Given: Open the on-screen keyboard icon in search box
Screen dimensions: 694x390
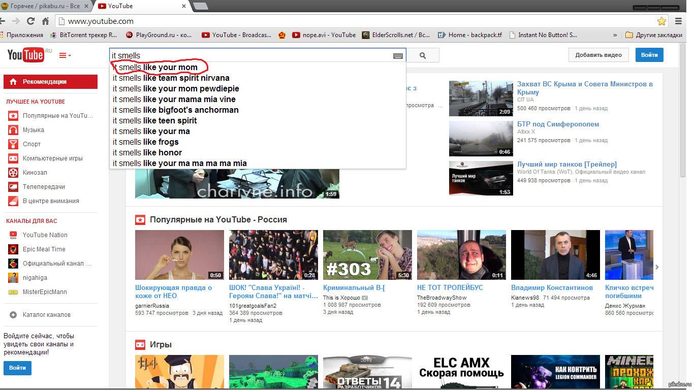Looking at the screenshot, I should pos(398,56).
